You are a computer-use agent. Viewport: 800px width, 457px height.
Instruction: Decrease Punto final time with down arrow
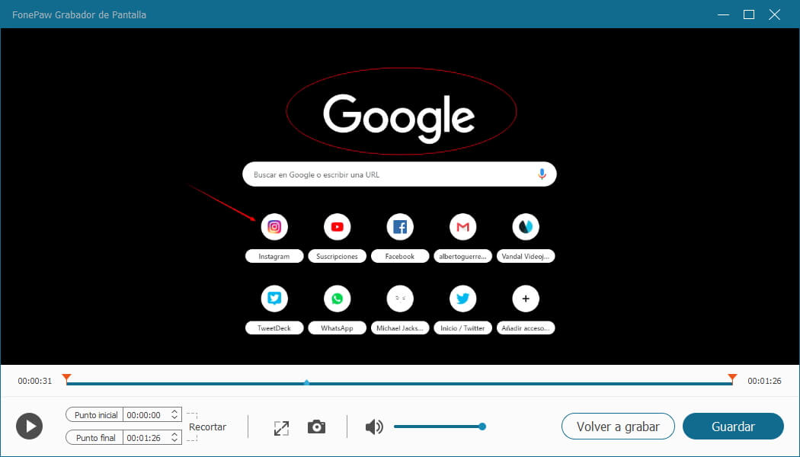(174, 440)
